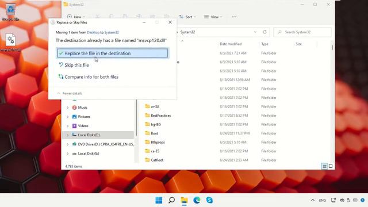Viewport: 368px width, 207px height.
Task: Click the Delete icon in Explorer toolbar
Action: point(166,17)
